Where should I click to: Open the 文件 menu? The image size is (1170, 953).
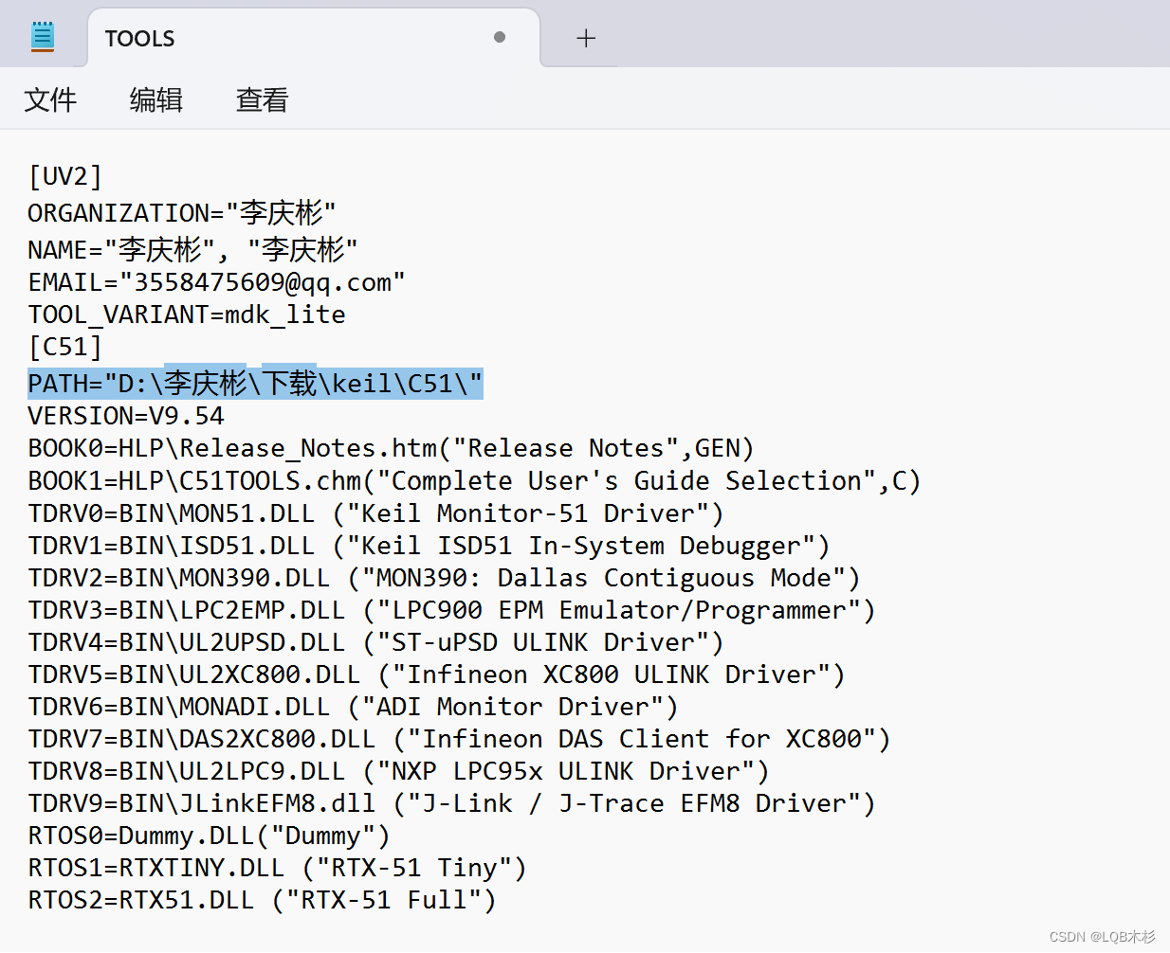click(50, 99)
